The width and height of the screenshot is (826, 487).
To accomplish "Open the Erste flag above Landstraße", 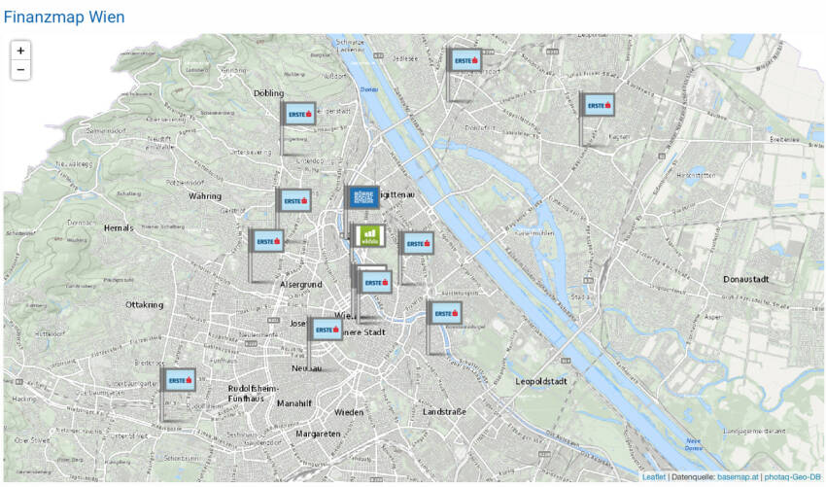I will [444, 313].
